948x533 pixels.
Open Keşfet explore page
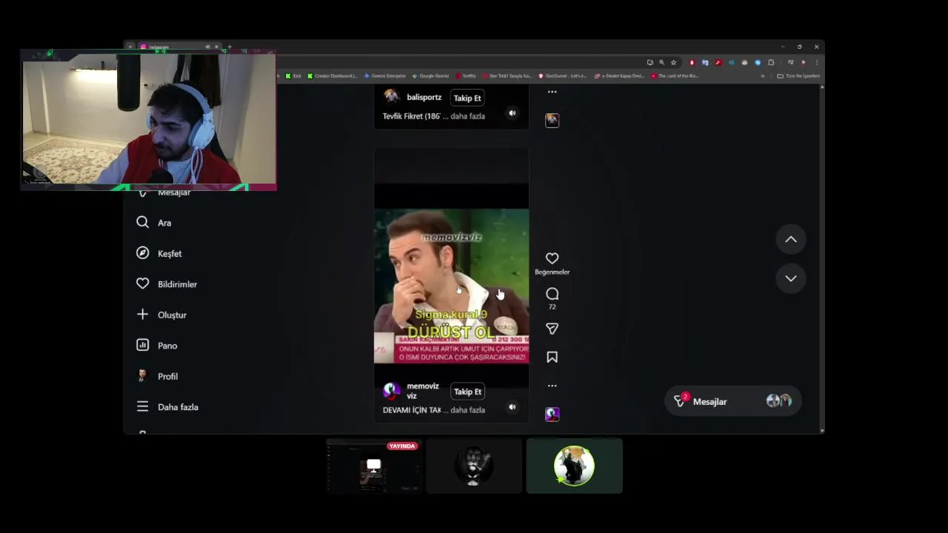(x=159, y=253)
